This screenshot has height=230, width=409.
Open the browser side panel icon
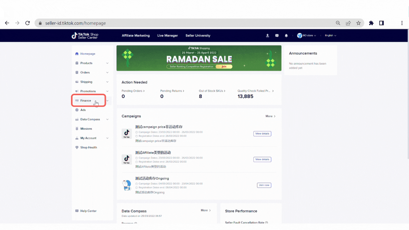pos(381,23)
